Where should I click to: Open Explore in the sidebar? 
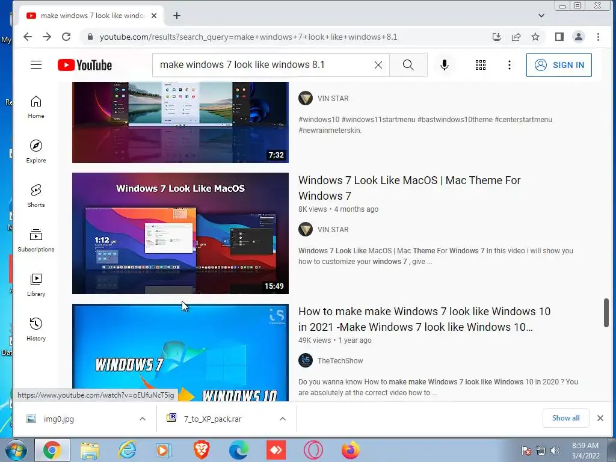click(x=36, y=151)
